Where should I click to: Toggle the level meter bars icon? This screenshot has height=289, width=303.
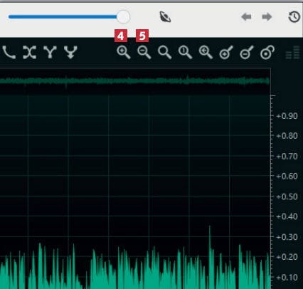[x=292, y=53]
